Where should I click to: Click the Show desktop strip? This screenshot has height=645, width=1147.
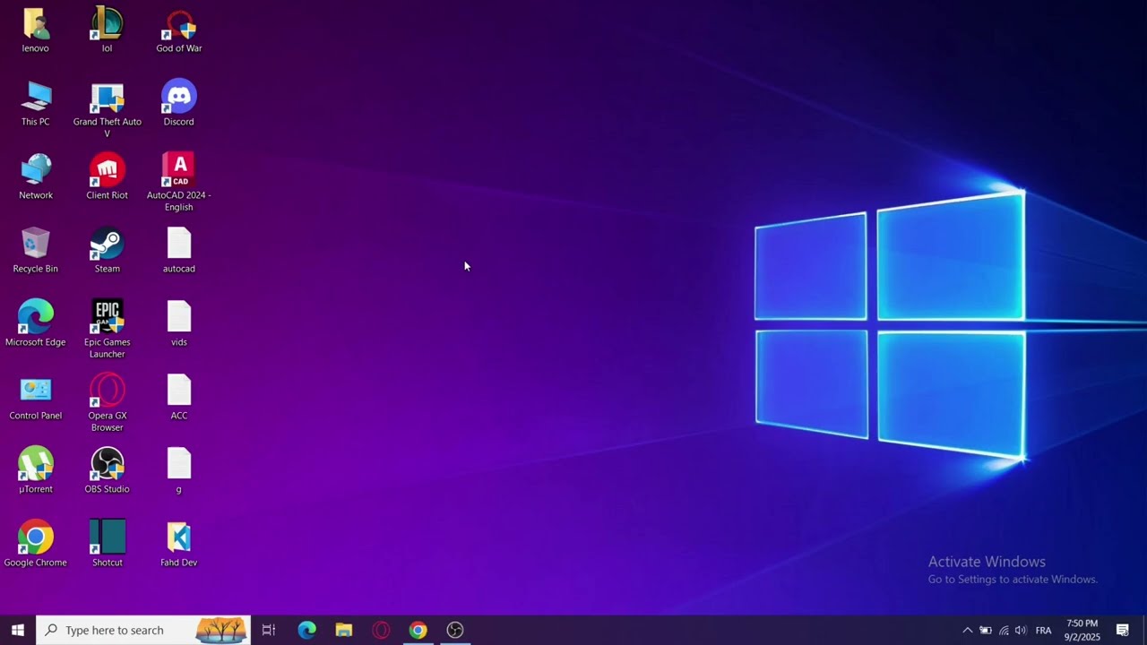pyautogui.click(x=1144, y=630)
